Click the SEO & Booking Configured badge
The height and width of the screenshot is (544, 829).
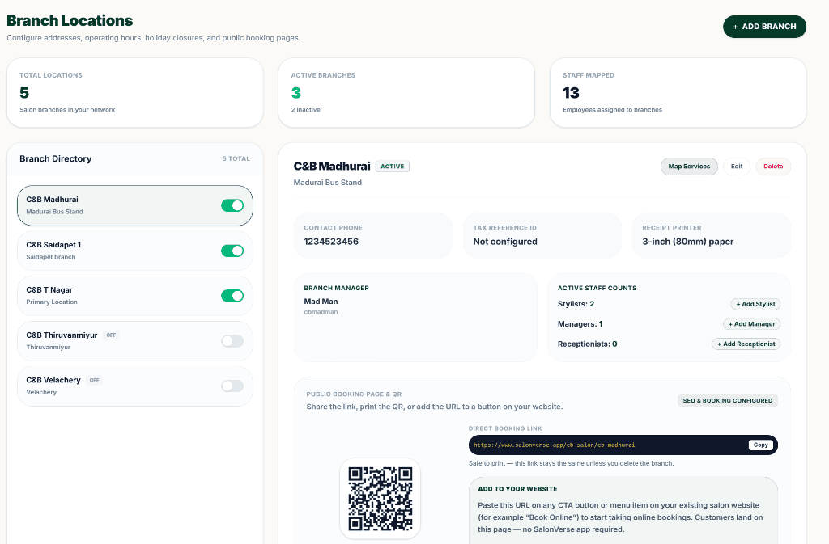[x=728, y=400]
